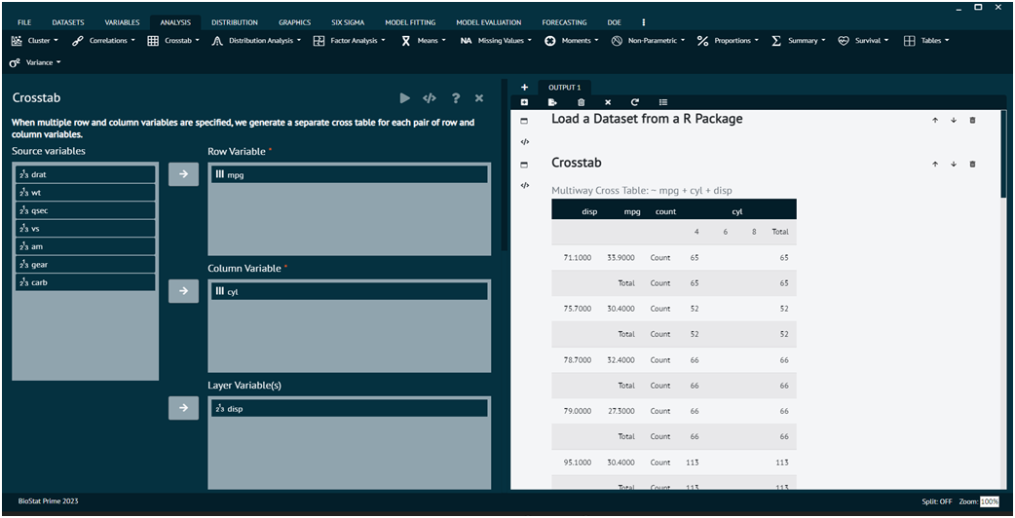Select wt in Source variables list
This screenshot has width=1015, height=518.
point(86,193)
